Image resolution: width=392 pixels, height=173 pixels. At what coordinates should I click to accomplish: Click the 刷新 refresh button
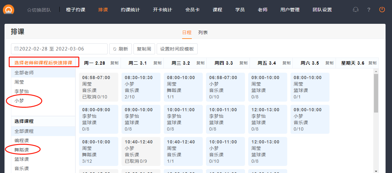click(x=120, y=49)
